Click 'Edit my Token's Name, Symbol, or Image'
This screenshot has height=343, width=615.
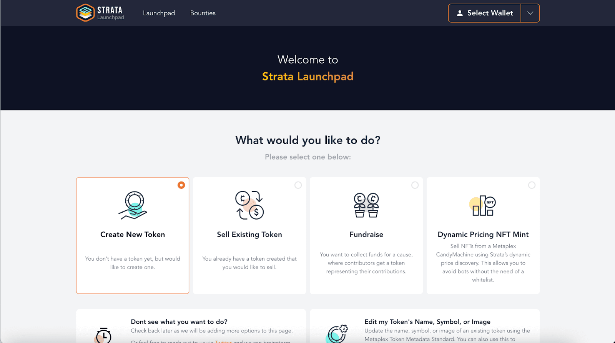427,322
